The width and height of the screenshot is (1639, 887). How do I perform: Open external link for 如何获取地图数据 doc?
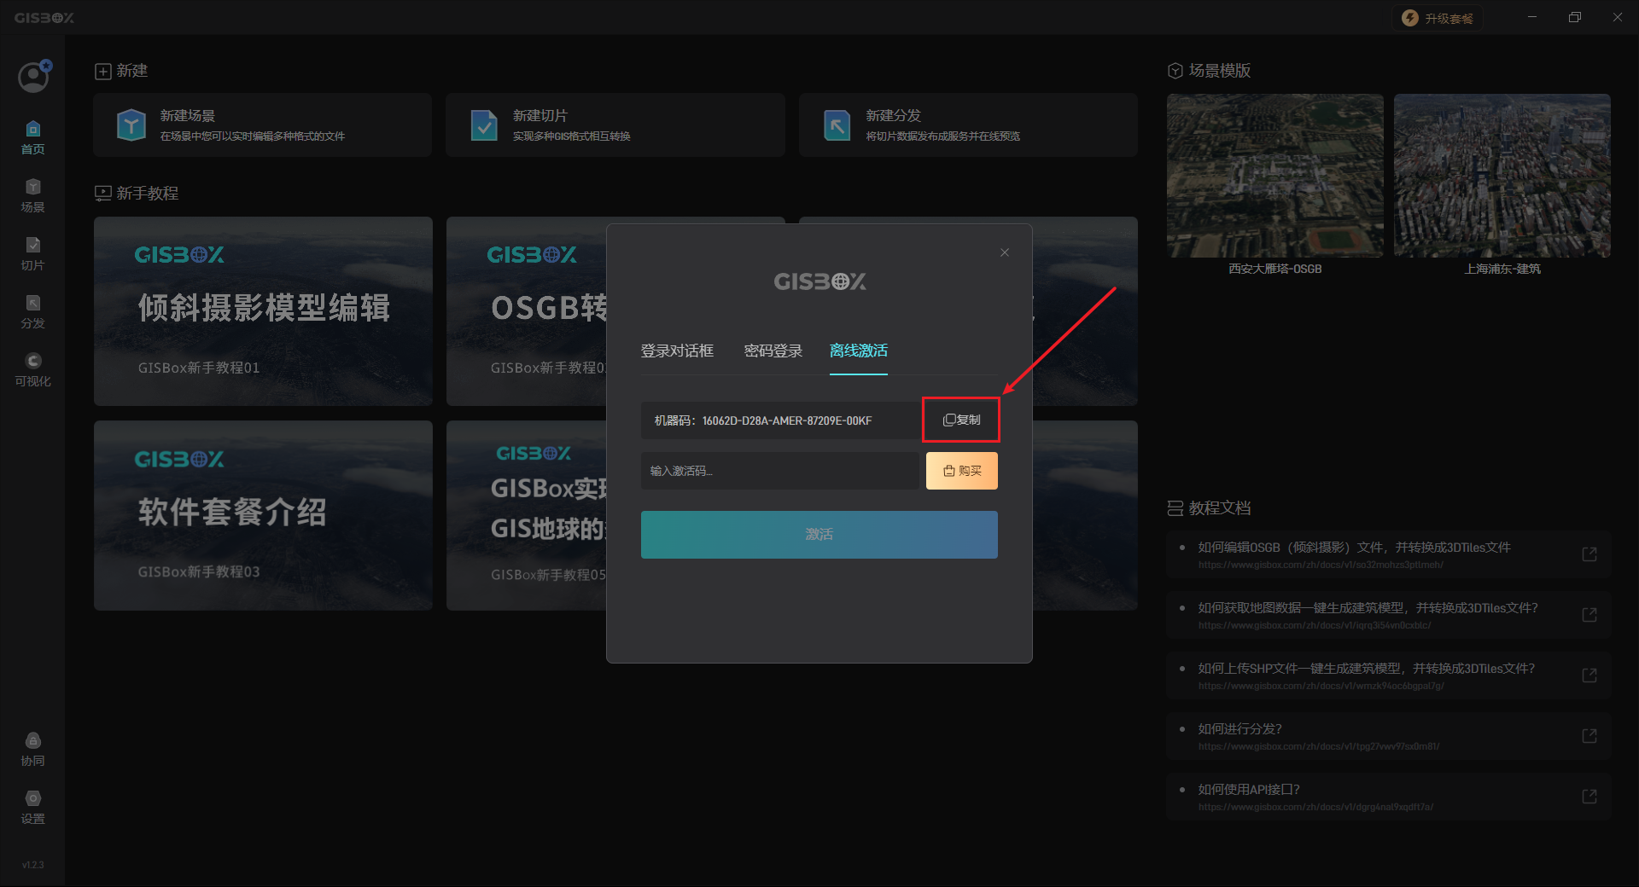(x=1589, y=615)
